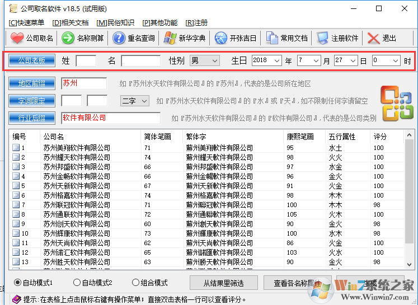418x305 pixels.
Task: Click the 评分 column header
Action: click(387, 137)
